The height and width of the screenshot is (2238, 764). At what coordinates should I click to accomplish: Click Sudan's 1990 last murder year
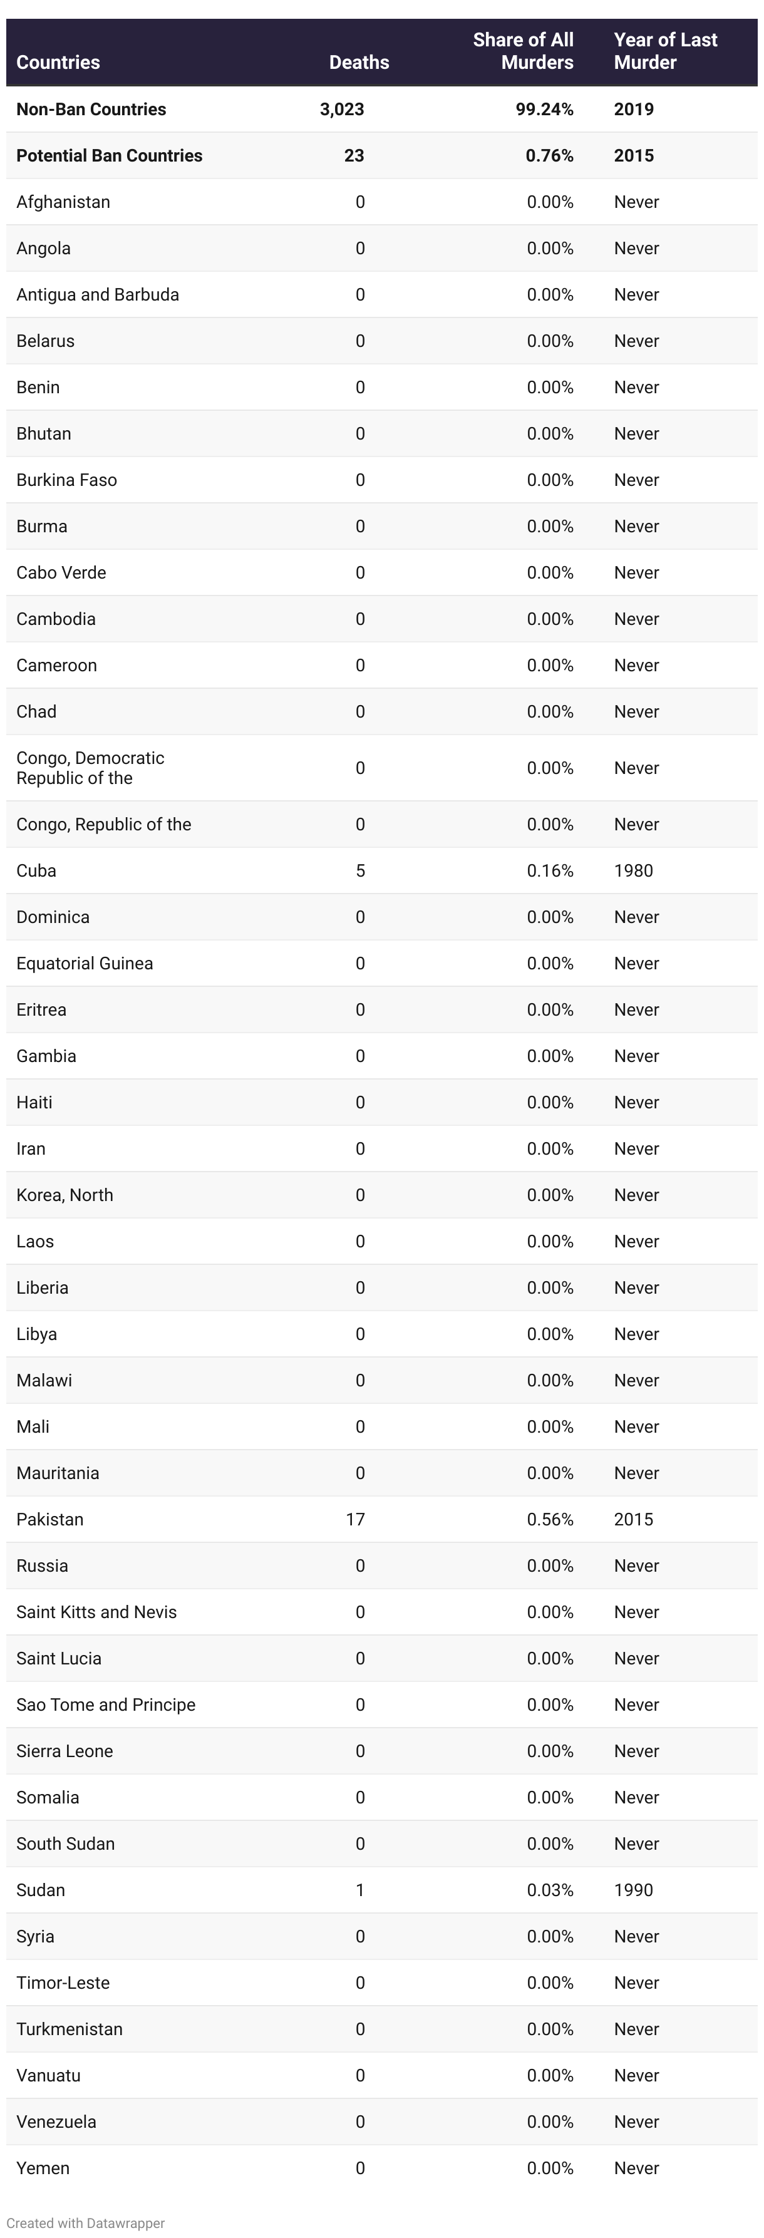click(x=634, y=1890)
